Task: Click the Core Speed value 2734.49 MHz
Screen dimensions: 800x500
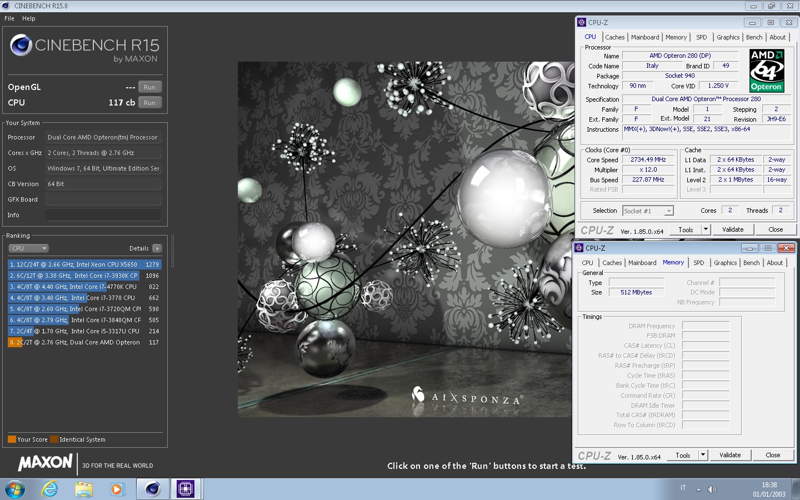Action: (x=648, y=159)
